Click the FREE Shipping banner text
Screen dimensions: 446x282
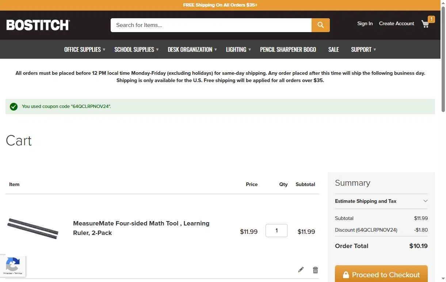220,5
